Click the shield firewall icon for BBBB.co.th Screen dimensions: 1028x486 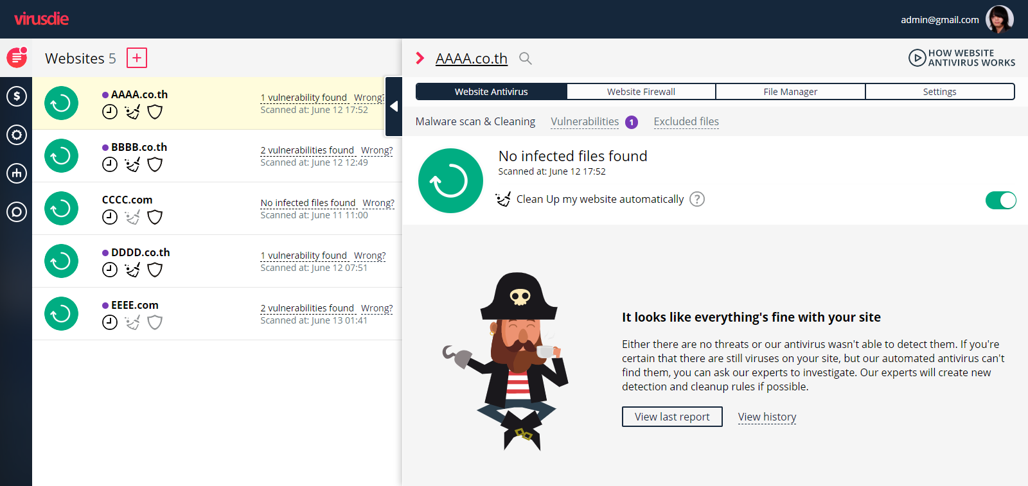[x=155, y=164]
